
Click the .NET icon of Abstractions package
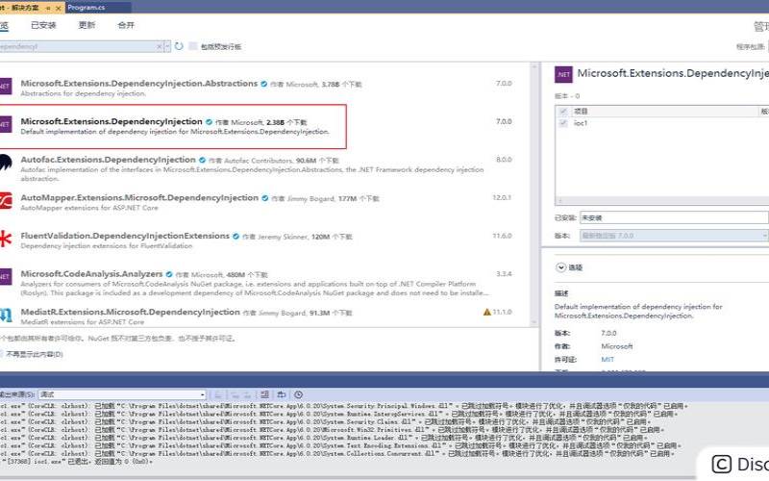coord(5,87)
